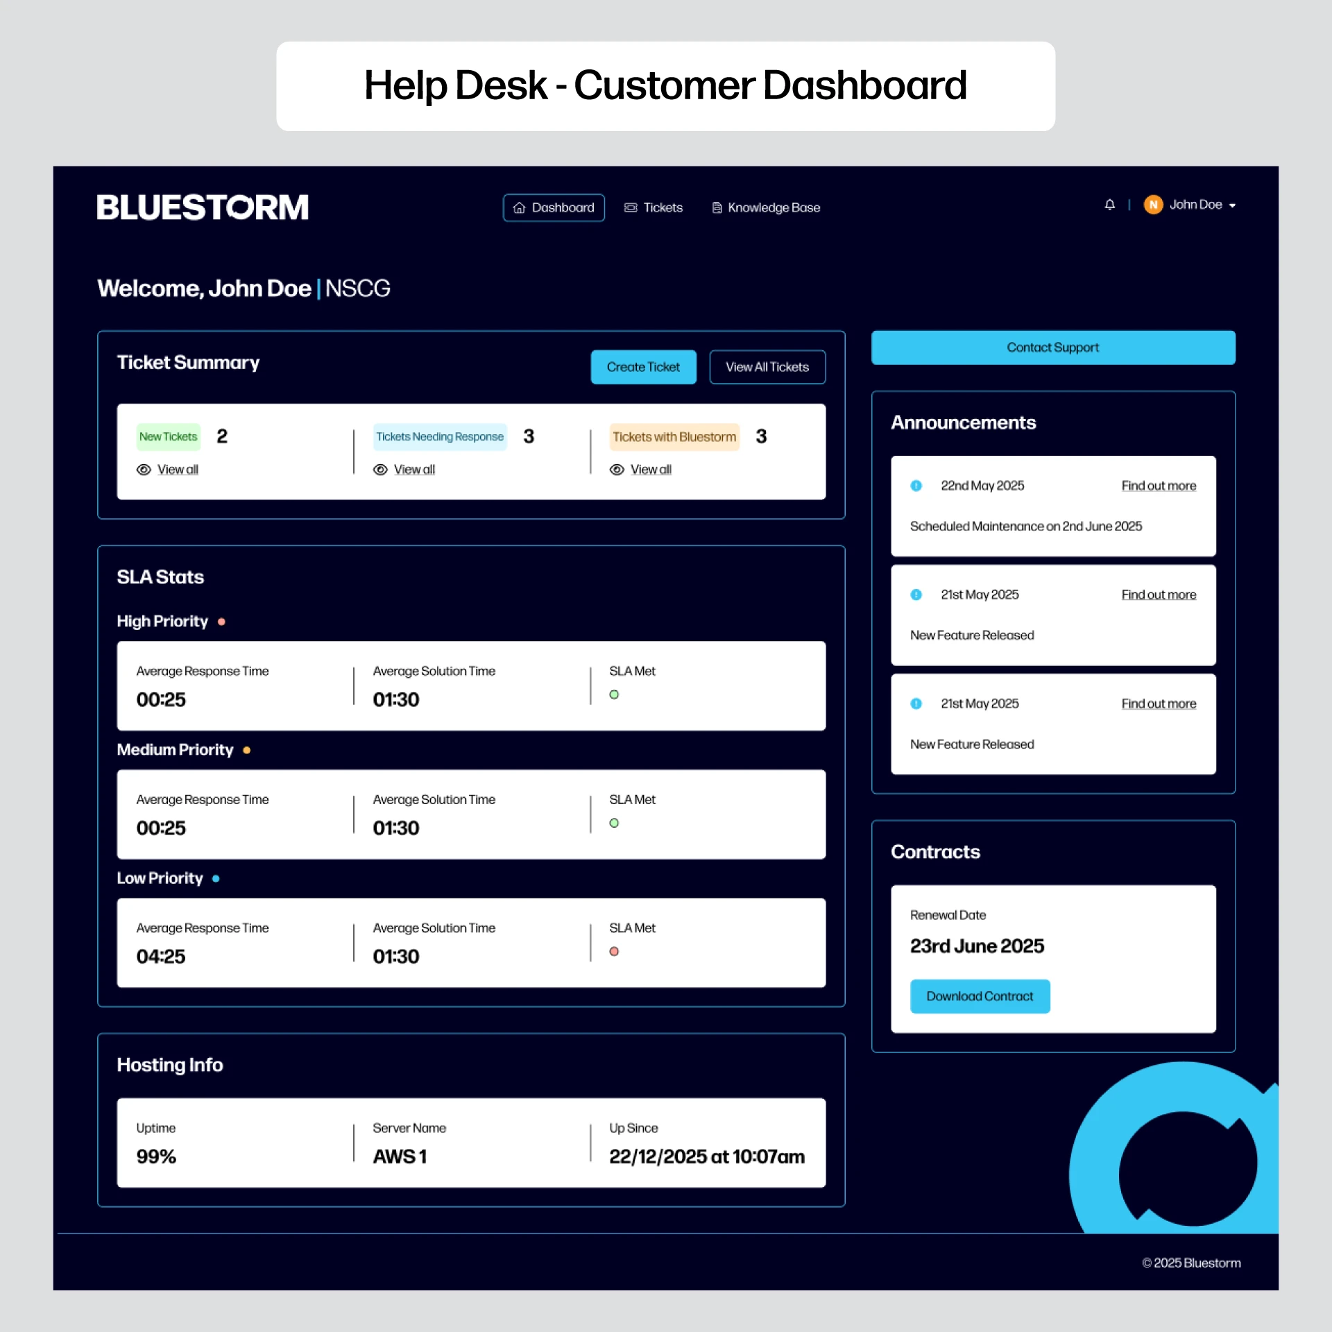
Task: Click the orange N user avatar
Action: tap(1153, 205)
